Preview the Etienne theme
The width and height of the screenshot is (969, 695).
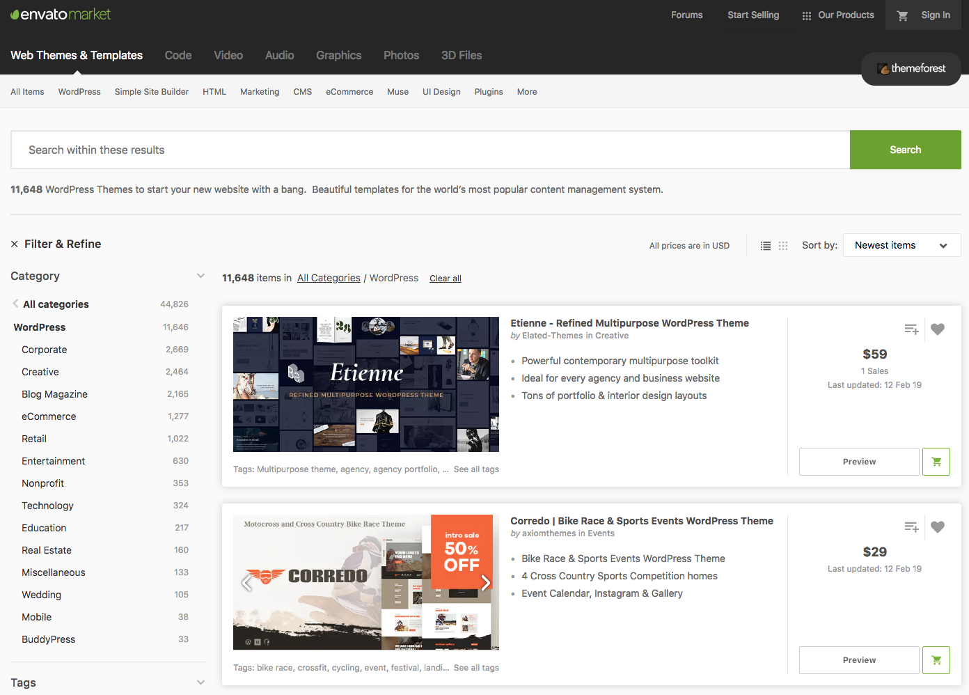pyautogui.click(x=859, y=462)
